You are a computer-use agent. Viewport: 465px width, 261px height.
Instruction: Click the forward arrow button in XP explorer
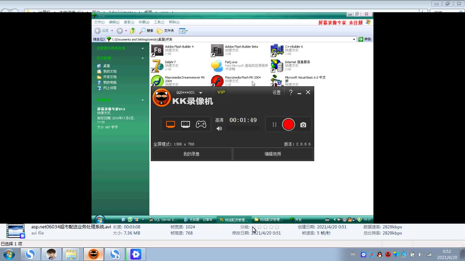coord(119,31)
